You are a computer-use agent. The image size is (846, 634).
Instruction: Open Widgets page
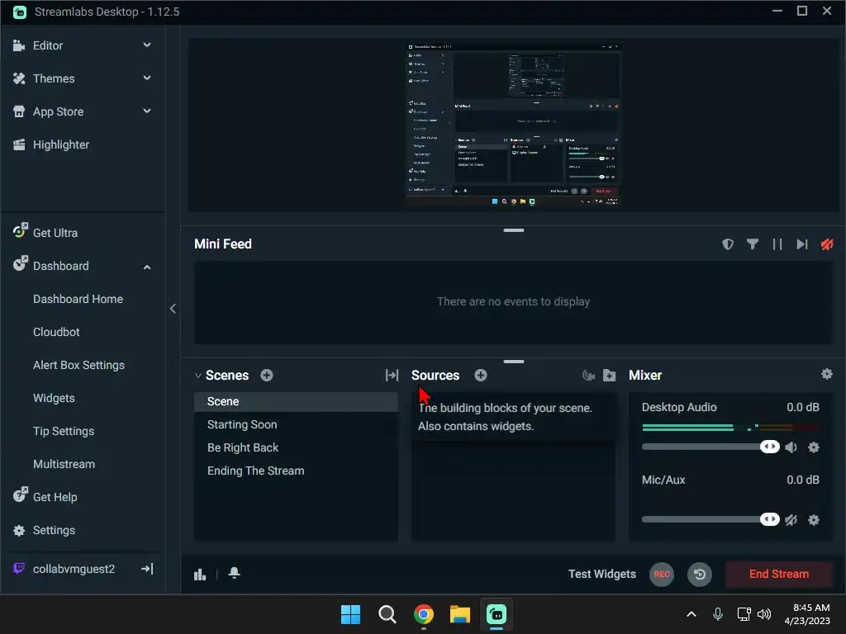[54, 398]
